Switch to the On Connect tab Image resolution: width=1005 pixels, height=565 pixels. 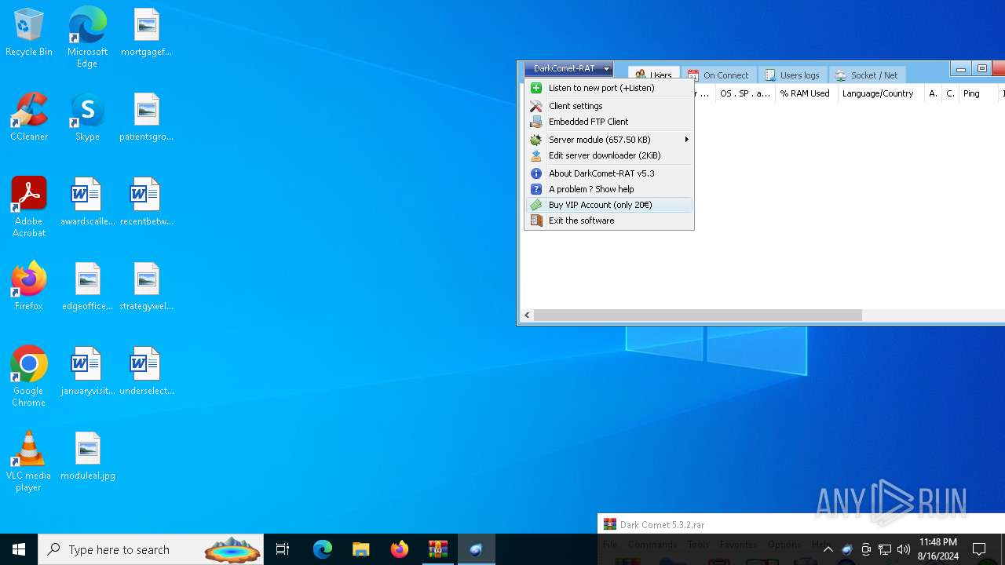718,75
